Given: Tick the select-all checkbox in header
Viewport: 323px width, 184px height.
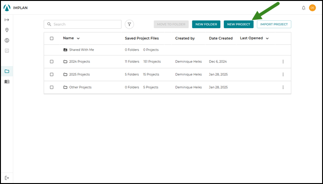Looking at the screenshot, I should click(x=52, y=38).
